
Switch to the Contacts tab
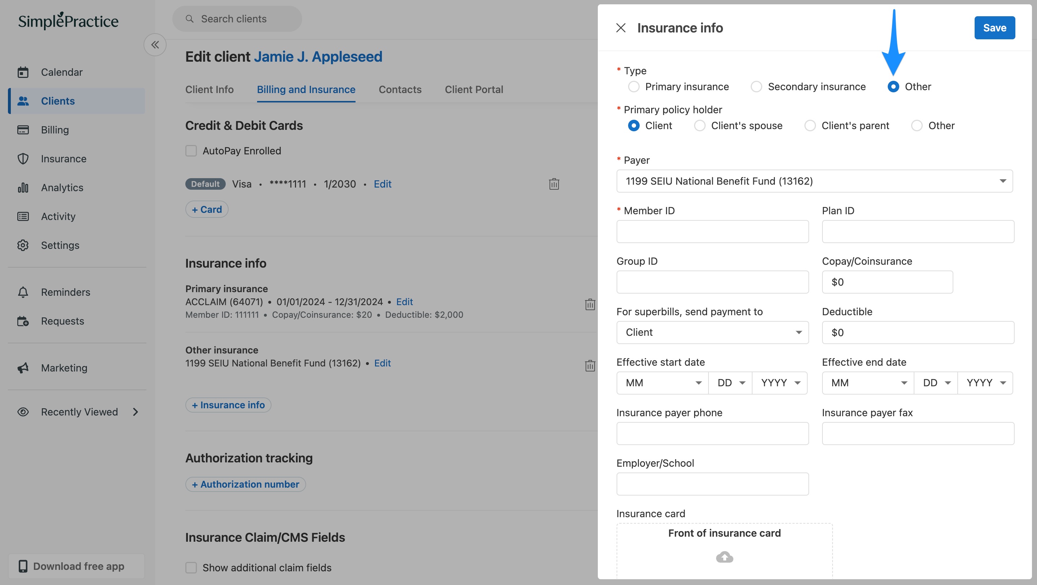[x=400, y=89]
